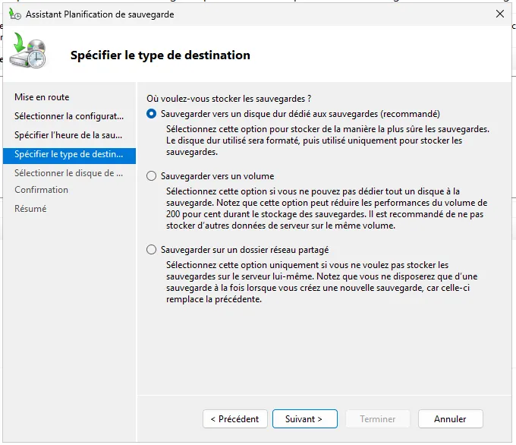Open 'Sélectionner la configurat...' step in sidebar
The height and width of the screenshot is (445, 516).
[68, 116]
